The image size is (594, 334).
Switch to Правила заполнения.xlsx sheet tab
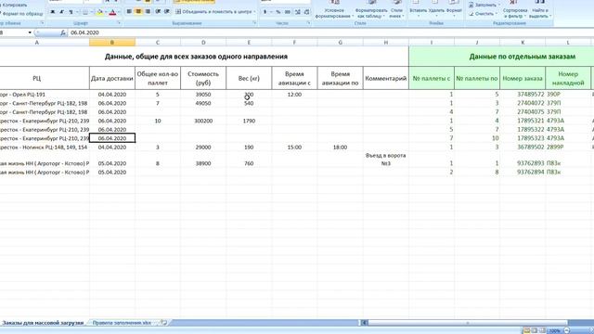point(122,323)
